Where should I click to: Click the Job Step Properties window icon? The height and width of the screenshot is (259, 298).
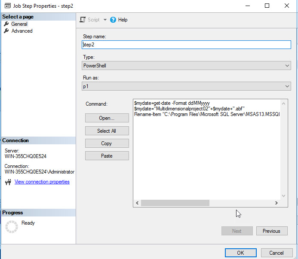click(x=8, y=6)
